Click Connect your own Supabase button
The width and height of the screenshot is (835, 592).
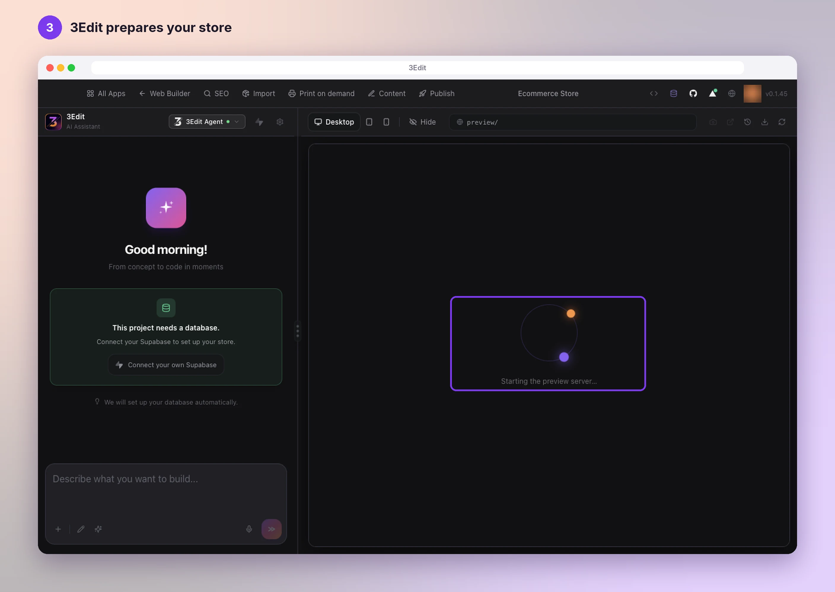click(166, 365)
